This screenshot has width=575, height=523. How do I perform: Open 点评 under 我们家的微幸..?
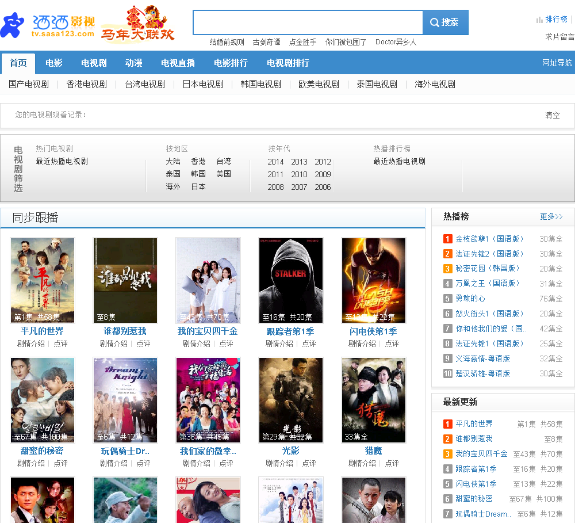tap(226, 464)
